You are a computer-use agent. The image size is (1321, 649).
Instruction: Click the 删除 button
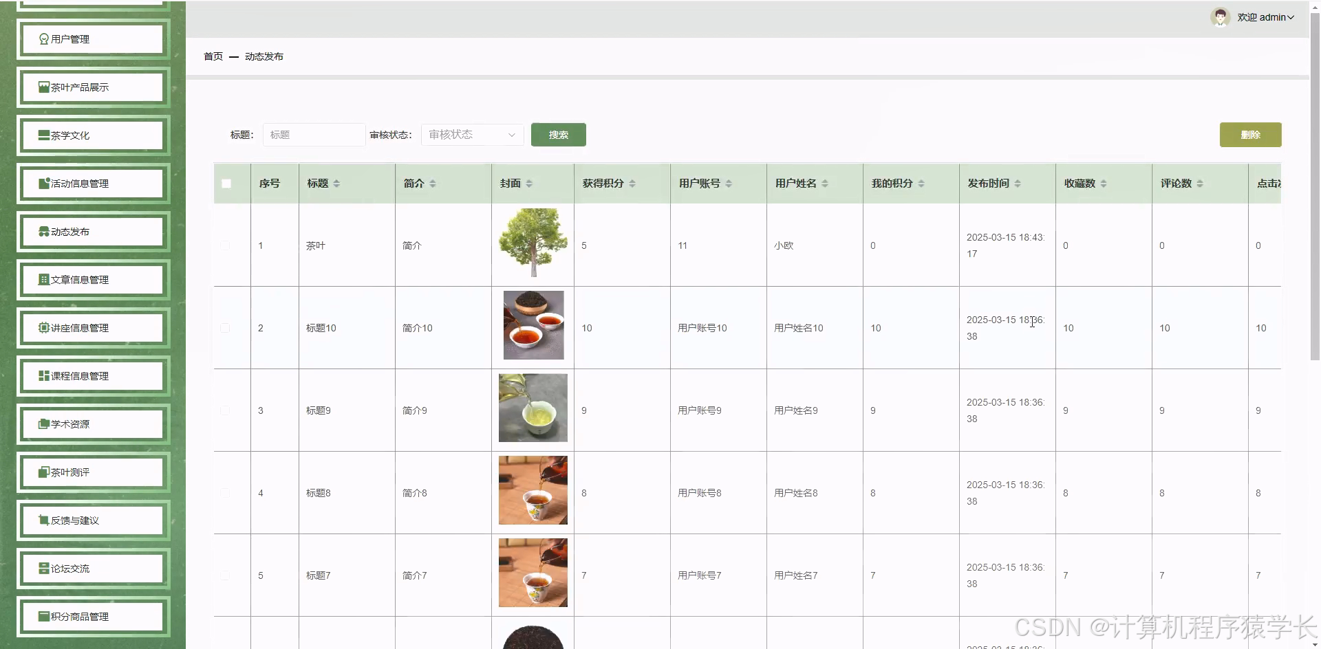[x=1250, y=135]
